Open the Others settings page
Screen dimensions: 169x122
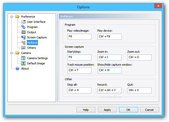[x=31, y=48]
